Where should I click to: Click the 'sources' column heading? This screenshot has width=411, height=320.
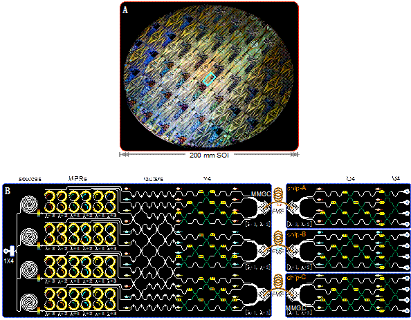(x=30, y=179)
